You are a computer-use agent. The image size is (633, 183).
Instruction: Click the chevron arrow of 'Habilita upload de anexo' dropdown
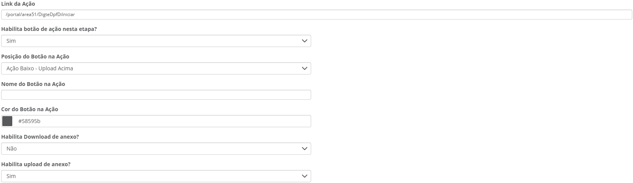(x=304, y=176)
